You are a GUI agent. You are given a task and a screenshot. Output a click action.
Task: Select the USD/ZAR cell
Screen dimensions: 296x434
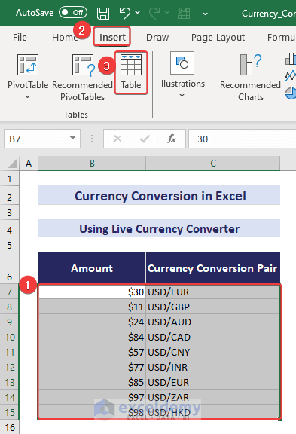coord(212,397)
